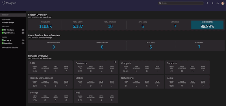The width and height of the screenshot is (226, 106).
Task: Click the Cloud DevOps team icon
Action: pos(3,22)
